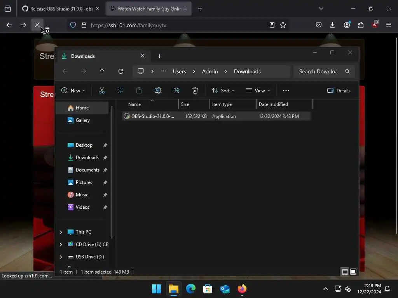Image resolution: width=398 pixels, height=298 pixels.
Task: Save page to Pocket
Action: click(x=319, y=25)
